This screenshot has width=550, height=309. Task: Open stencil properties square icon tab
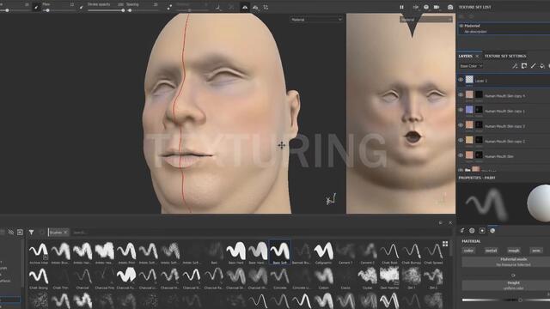(x=482, y=231)
